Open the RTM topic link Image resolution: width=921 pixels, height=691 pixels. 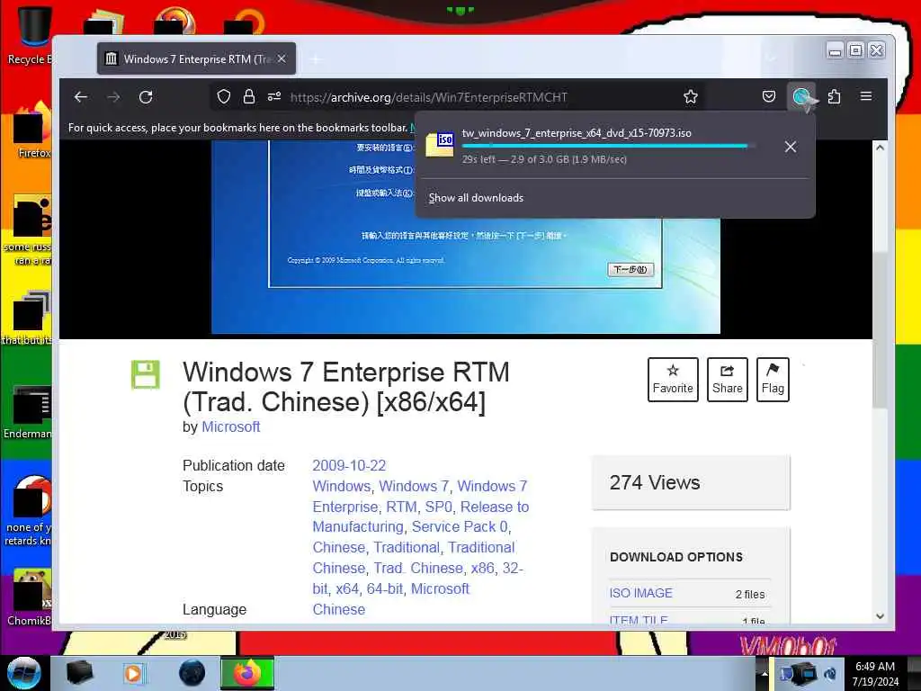pyautogui.click(x=401, y=507)
